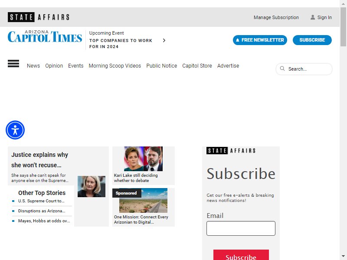Click the scrollbar down arrow

pyautogui.click(x=343, y=256)
